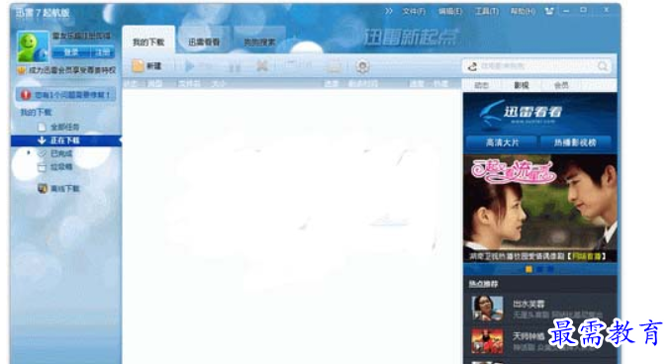This screenshot has height=364, width=671.
Task: Click the first task list column header
Action: (131, 84)
